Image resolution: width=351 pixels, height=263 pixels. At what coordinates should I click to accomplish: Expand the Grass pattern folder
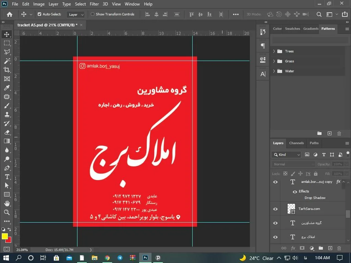pyautogui.click(x=274, y=61)
